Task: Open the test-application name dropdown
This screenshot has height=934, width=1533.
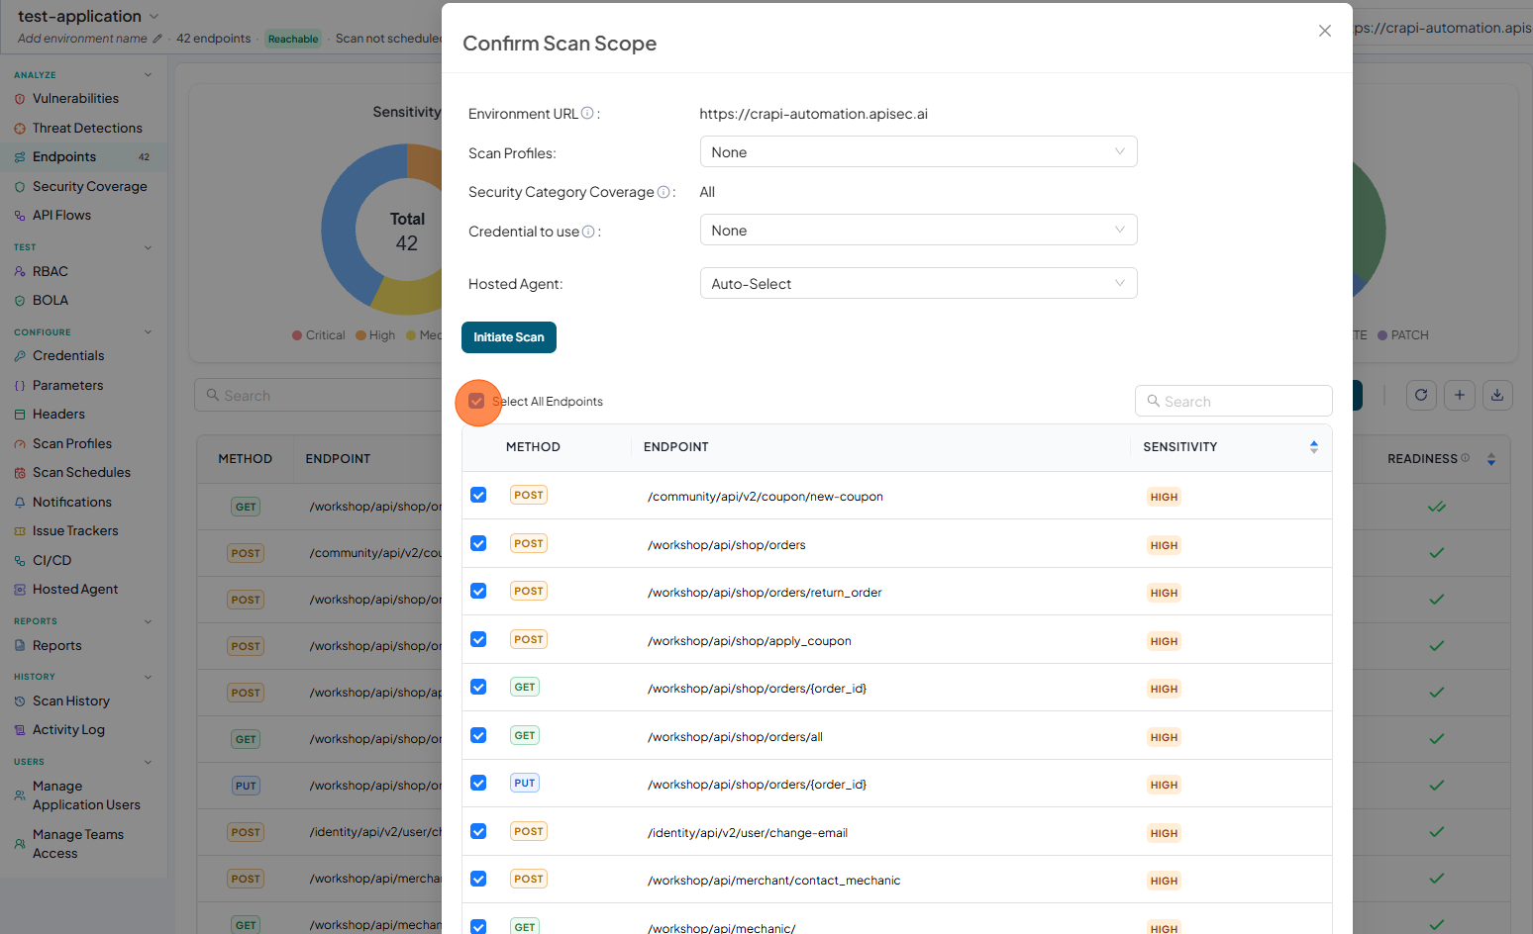Action: point(153,17)
